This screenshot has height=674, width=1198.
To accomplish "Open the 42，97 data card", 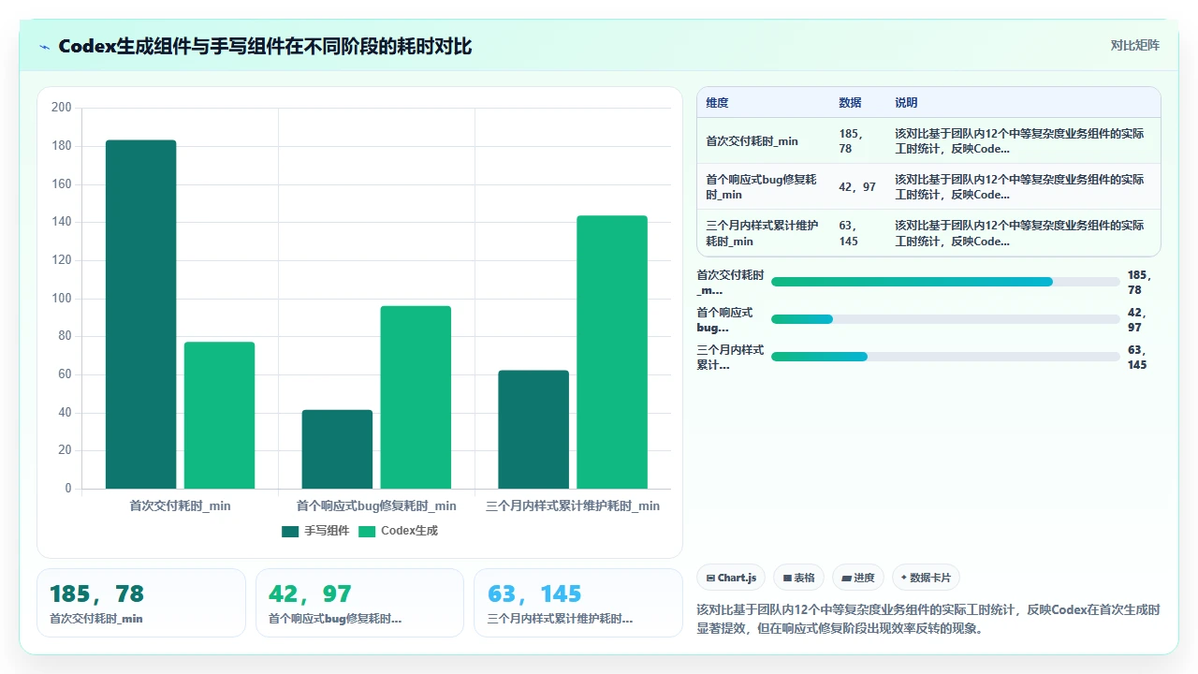I will click(359, 603).
